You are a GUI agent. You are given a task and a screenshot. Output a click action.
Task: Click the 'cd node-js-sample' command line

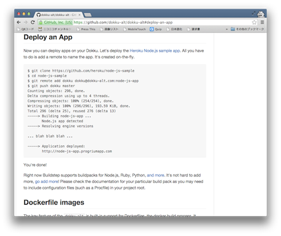(47, 76)
